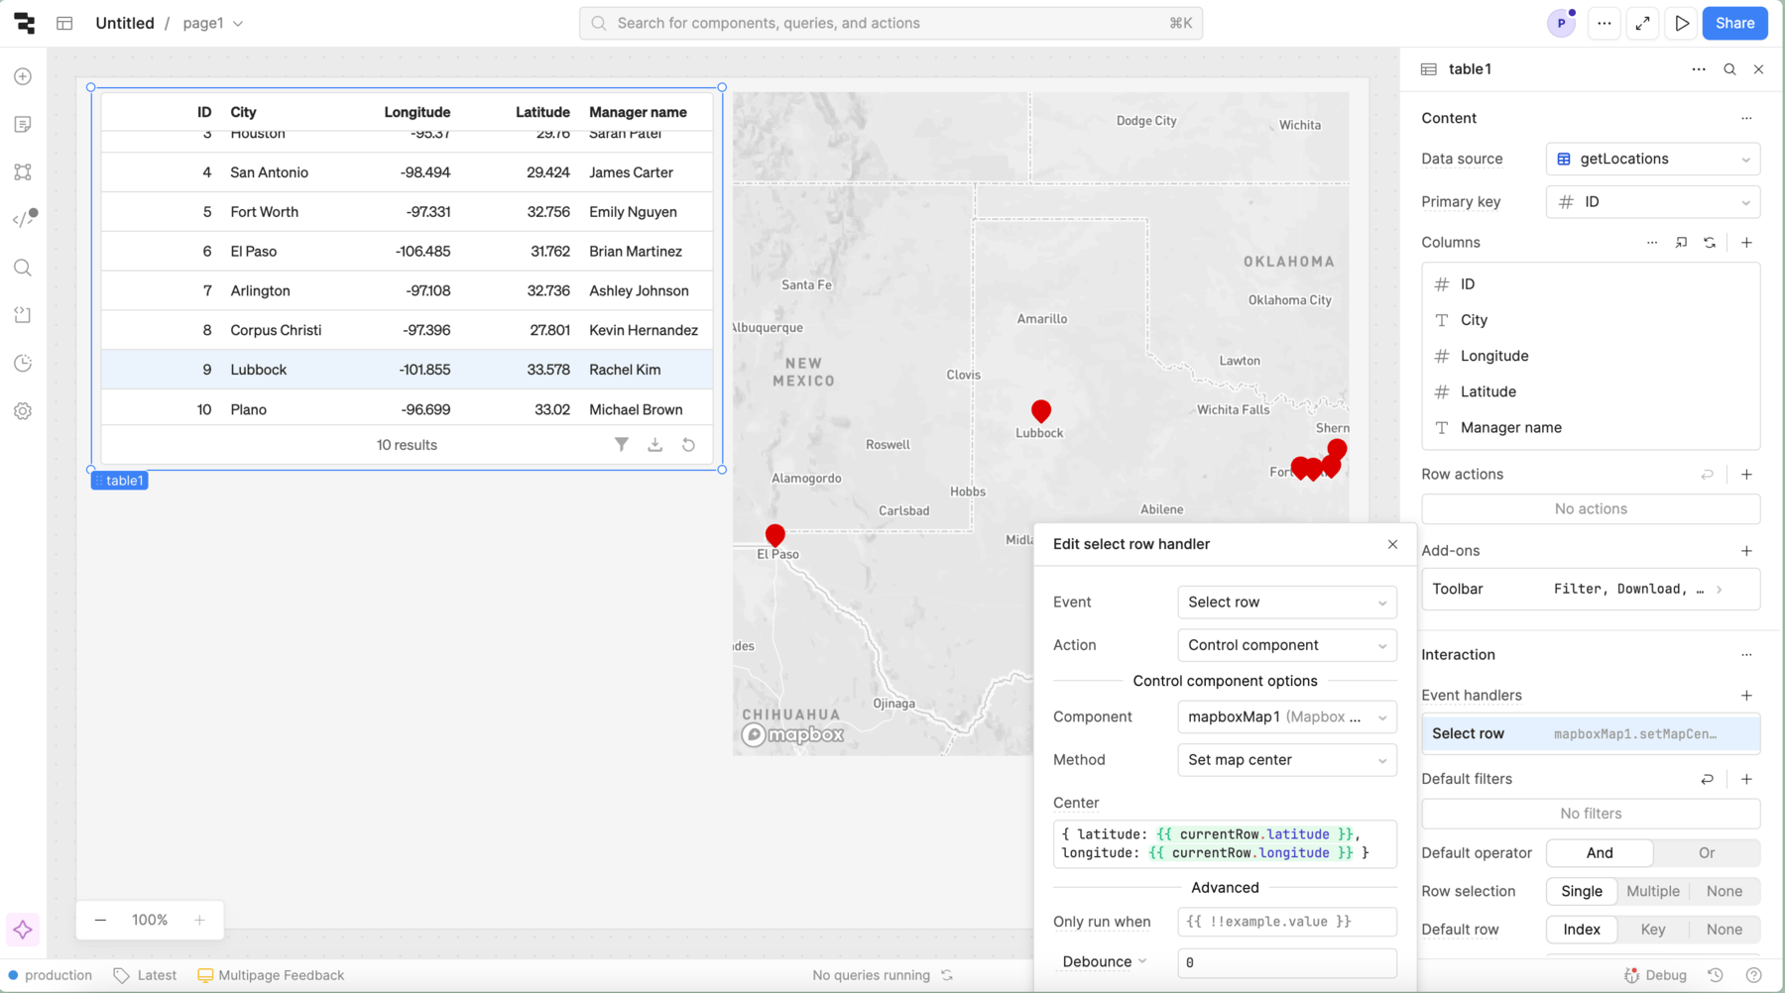This screenshot has height=993, width=1785.
Task: Set Default operator to Or
Action: [1706, 853]
